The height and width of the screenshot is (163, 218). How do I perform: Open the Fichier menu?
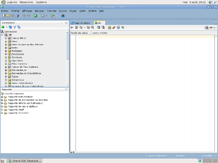pyautogui.click(x=5, y=11)
